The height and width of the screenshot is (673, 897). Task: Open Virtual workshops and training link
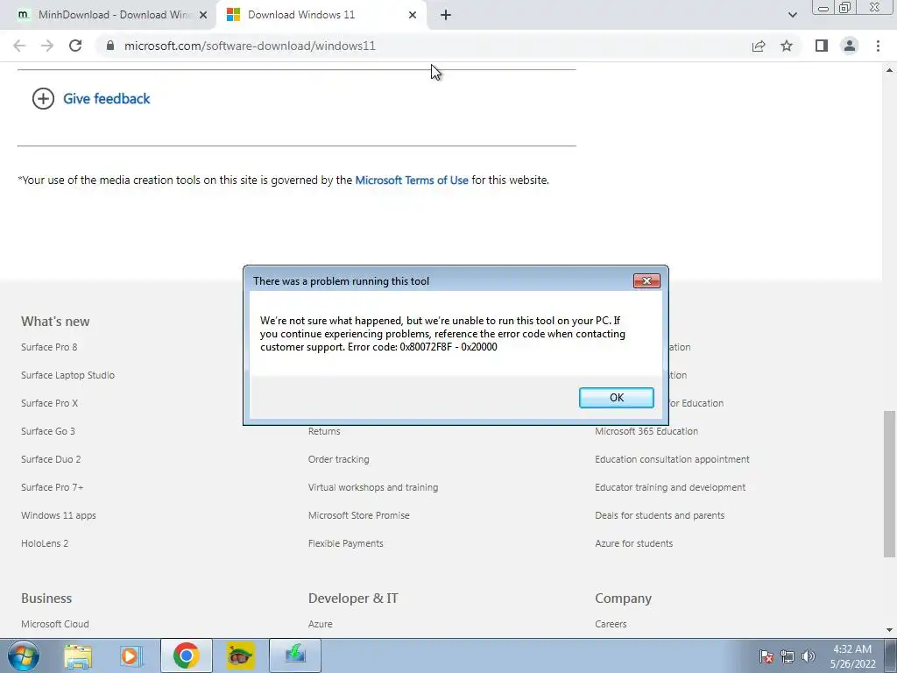click(373, 487)
